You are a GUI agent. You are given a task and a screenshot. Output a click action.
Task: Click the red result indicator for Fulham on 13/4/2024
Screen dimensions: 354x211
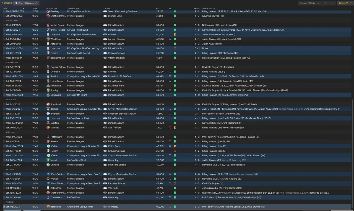(175, 151)
